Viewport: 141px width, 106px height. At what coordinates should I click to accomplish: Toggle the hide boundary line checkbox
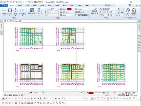pos(76,15)
